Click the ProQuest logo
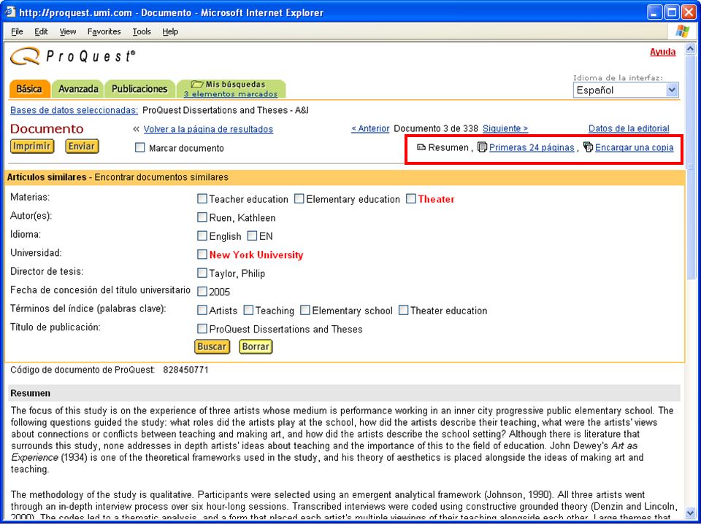This screenshot has height=525, width=701. 72,56
